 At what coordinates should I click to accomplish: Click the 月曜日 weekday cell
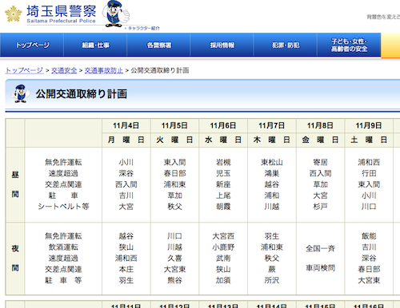[126, 140]
